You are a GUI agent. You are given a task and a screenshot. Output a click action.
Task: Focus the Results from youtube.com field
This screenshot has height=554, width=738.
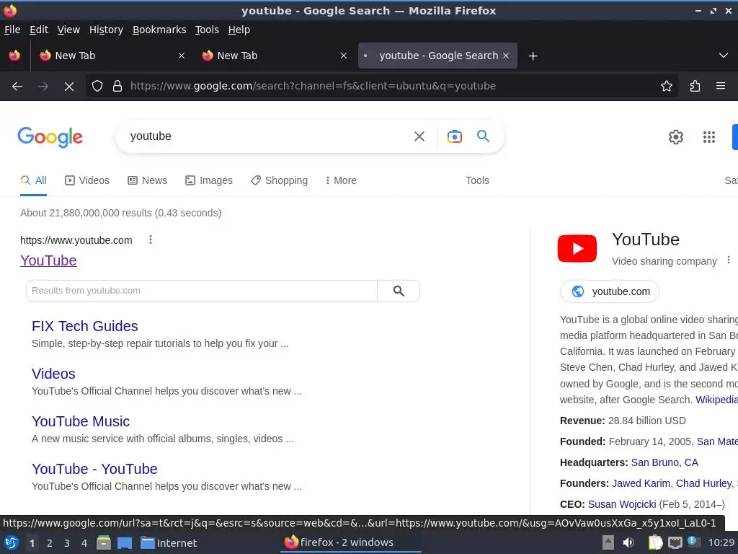[202, 291]
